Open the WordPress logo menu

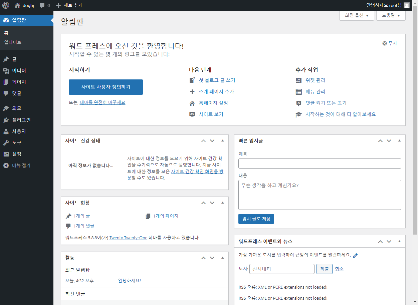[x=6, y=5]
